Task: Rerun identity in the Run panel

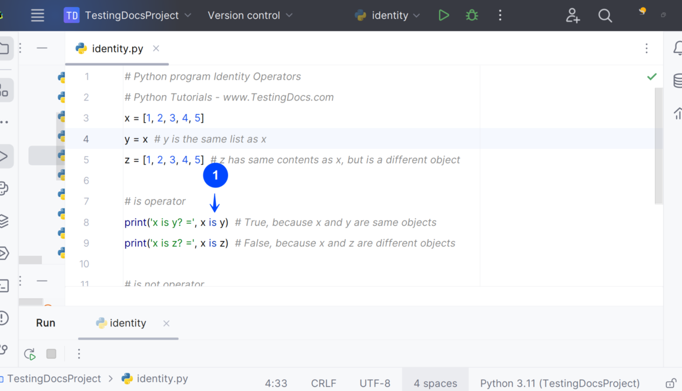Action: pyautogui.click(x=29, y=354)
